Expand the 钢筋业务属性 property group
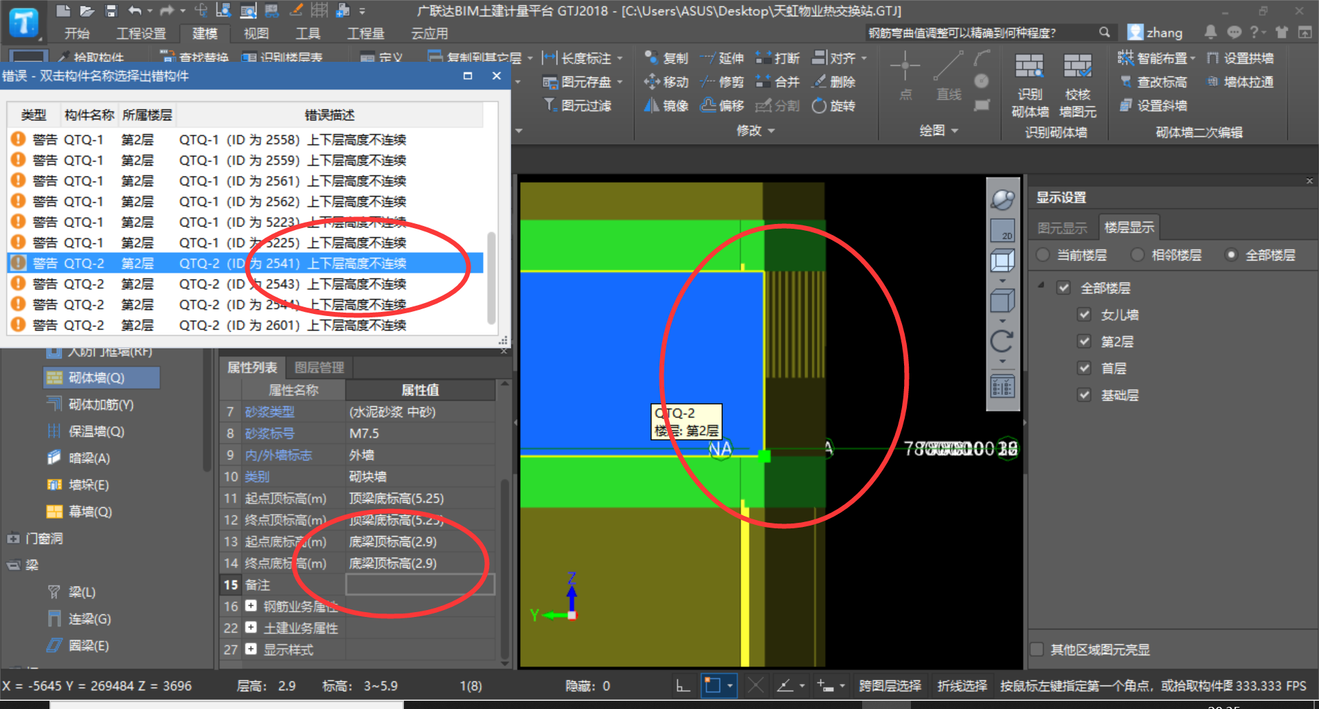 [251, 606]
